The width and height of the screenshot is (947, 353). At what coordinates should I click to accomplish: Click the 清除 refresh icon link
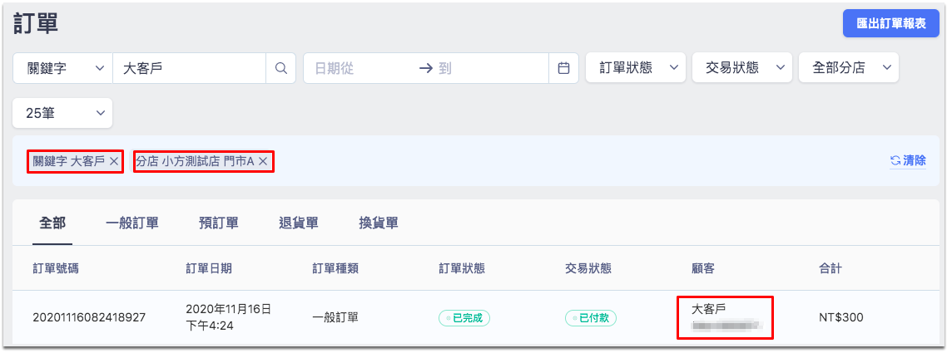(908, 160)
